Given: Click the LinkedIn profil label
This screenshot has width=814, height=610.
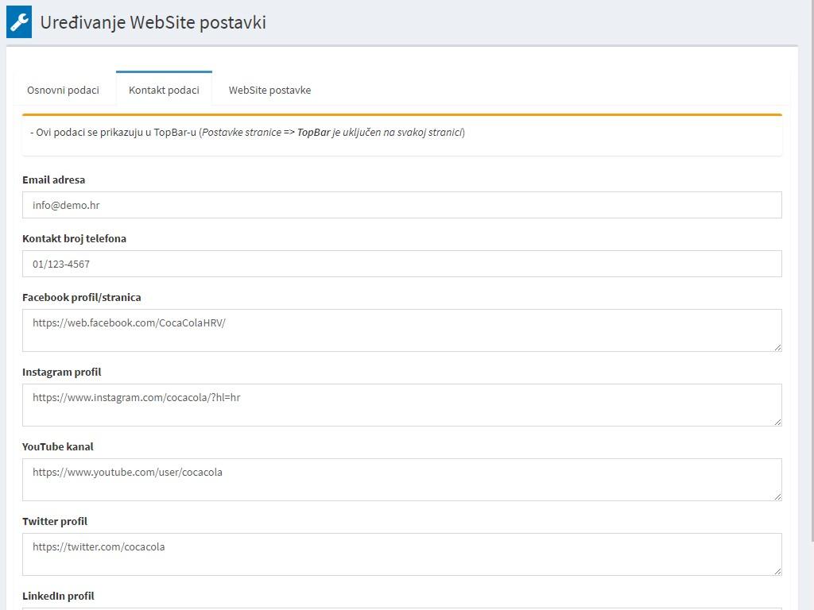Looking at the screenshot, I should pos(58,596).
